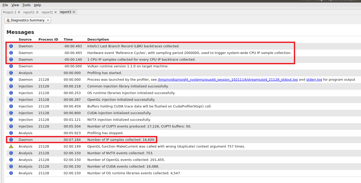Open the Tools menu
The image size is (361, 183).
click(x=26, y=5)
